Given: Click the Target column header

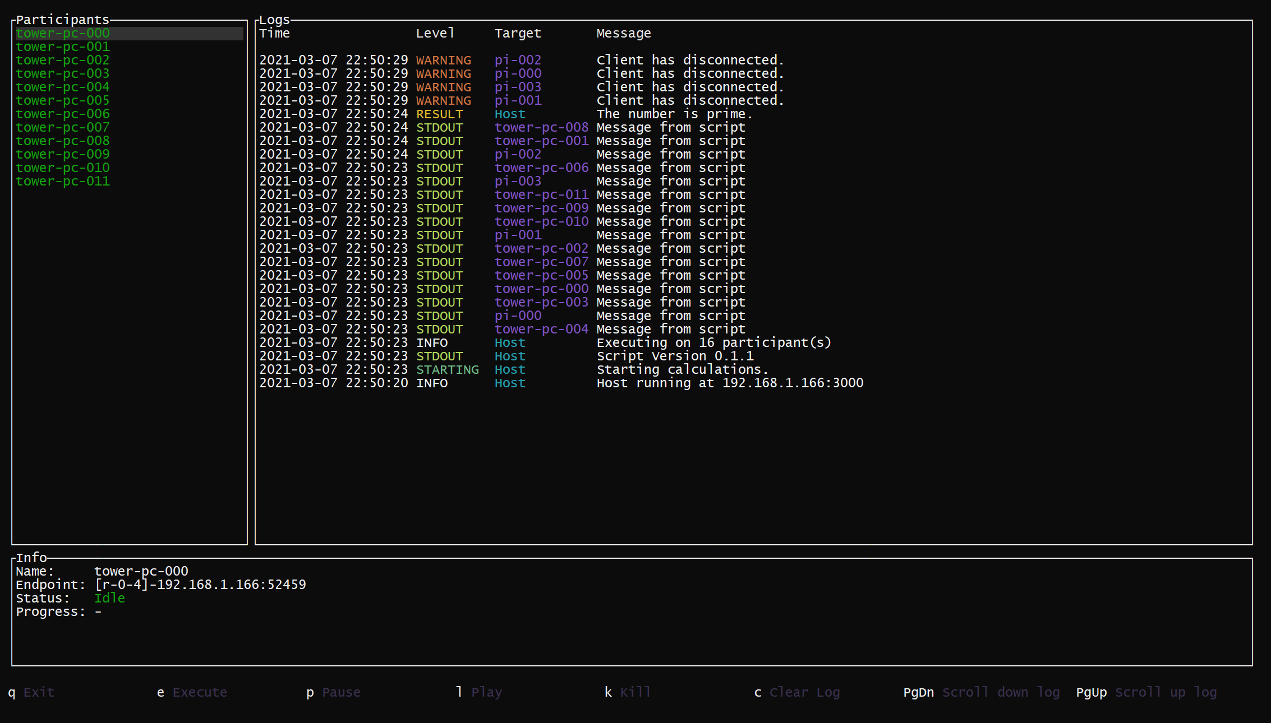Looking at the screenshot, I should pos(518,34).
